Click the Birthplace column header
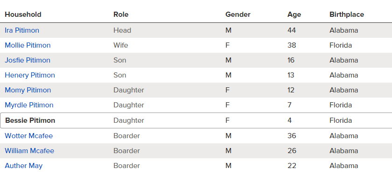 (x=347, y=14)
